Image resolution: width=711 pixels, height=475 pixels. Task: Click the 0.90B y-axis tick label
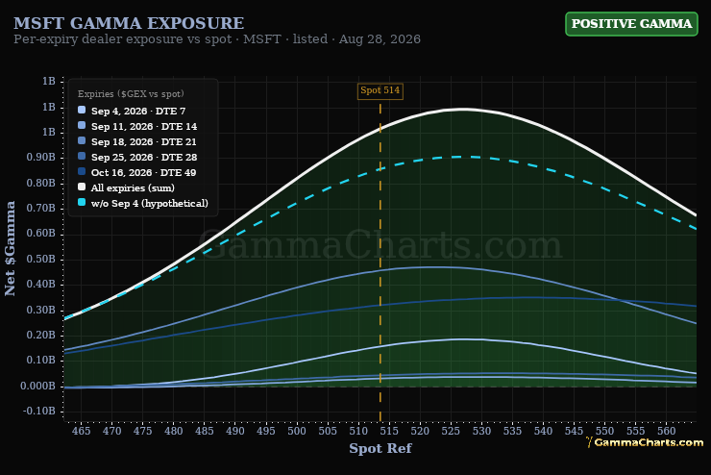(x=40, y=157)
